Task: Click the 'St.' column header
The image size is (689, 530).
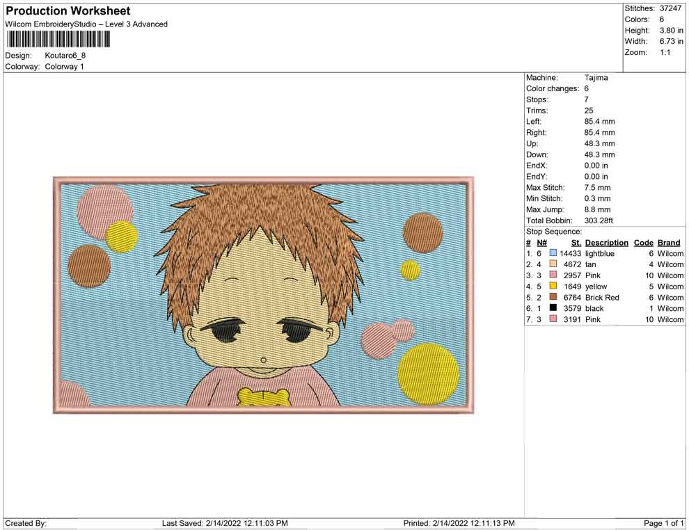Action: [x=576, y=243]
